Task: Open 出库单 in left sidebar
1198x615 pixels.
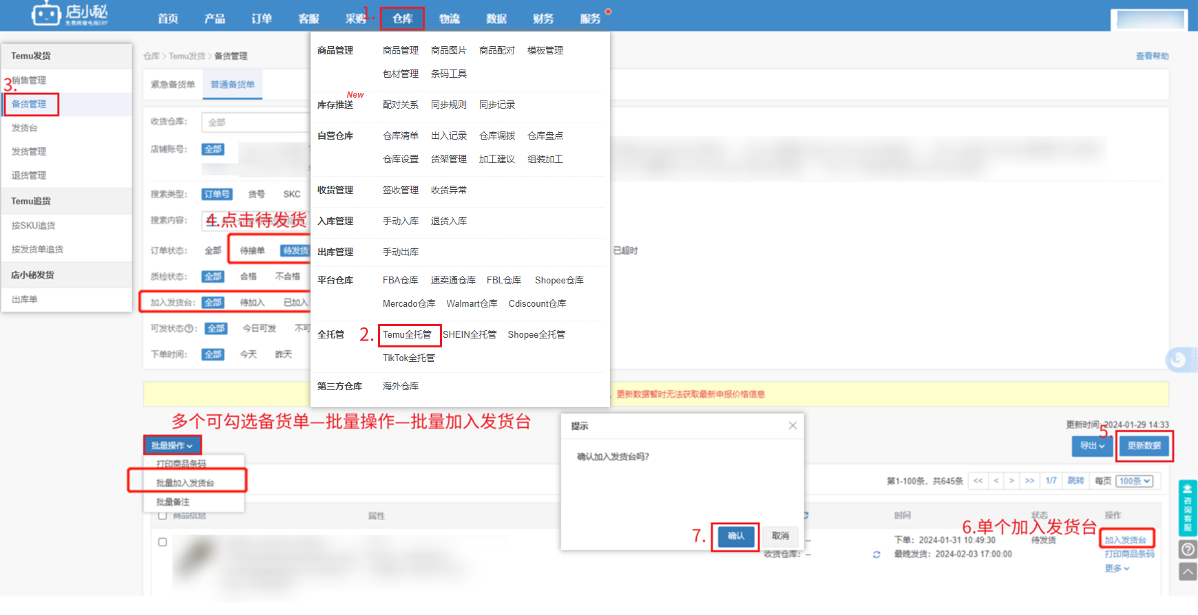Action: point(25,299)
